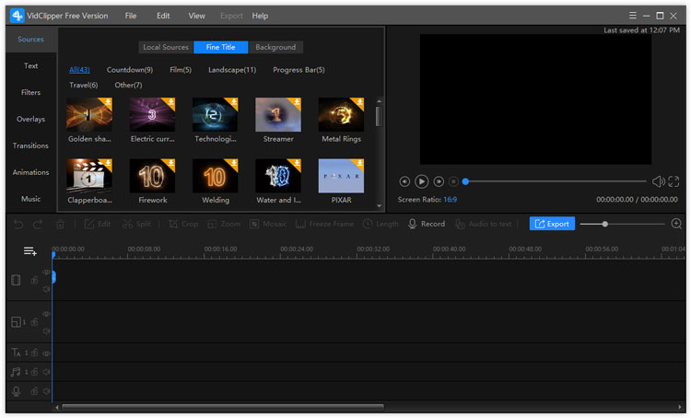Click the preview playback progress slider
This screenshot has height=418, width=691.
coord(556,181)
